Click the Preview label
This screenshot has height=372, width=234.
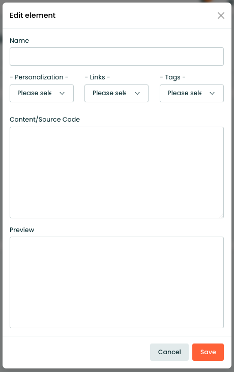coord(22,230)
